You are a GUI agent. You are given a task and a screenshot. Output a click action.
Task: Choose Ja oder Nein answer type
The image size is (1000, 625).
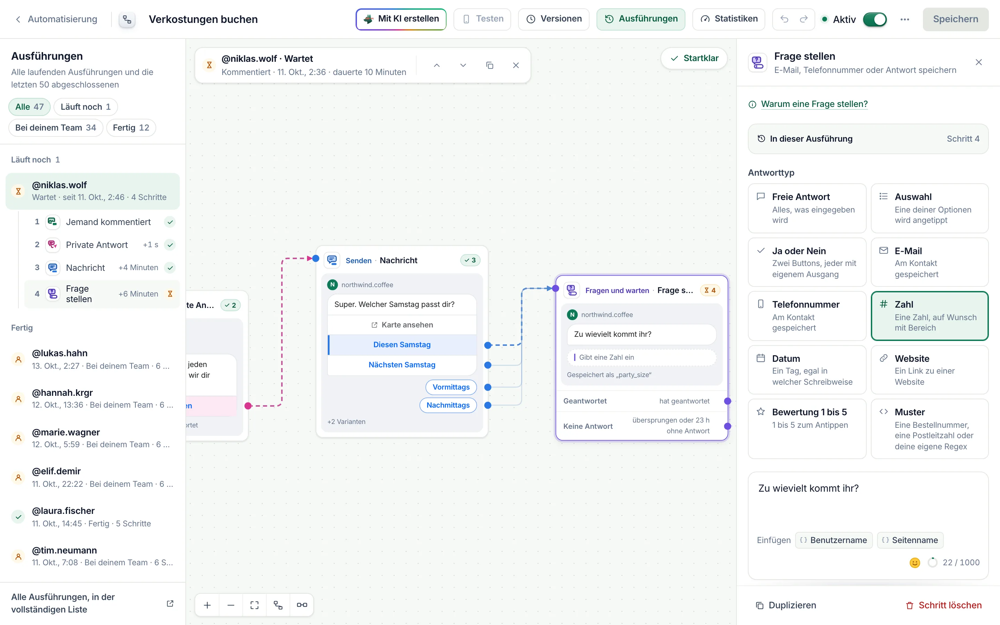coord(807,262)
